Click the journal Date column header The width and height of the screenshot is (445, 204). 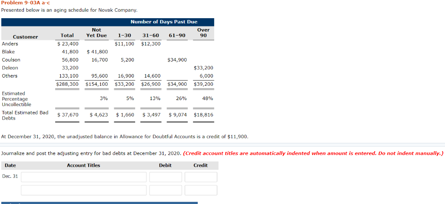(10, 165)
